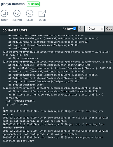
Task: Click the RESTART circular arrow icon
Action: pyautogui.click(x=17, y=14)
